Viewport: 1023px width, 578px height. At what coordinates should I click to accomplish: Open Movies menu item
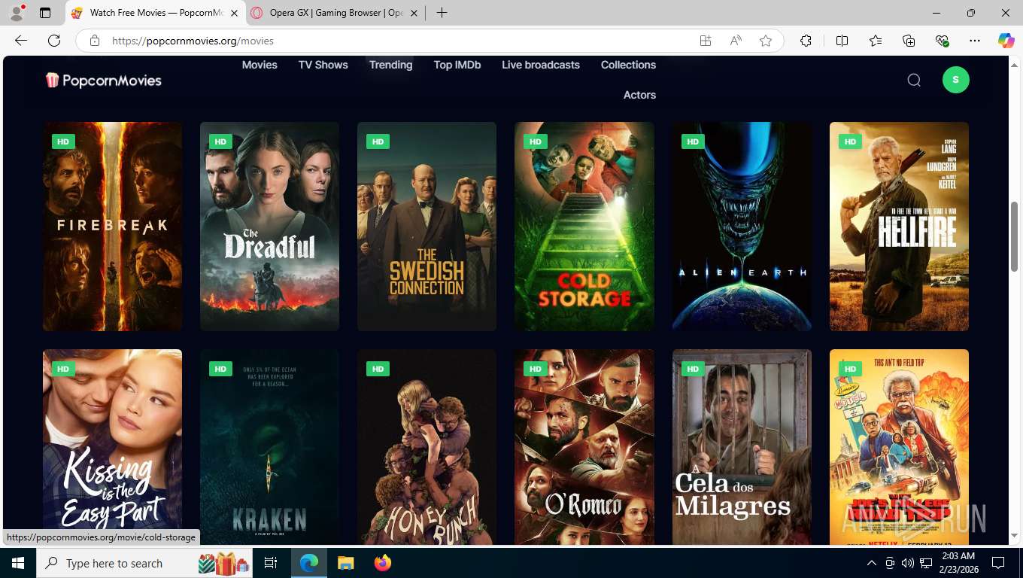(x=260, y=65)
